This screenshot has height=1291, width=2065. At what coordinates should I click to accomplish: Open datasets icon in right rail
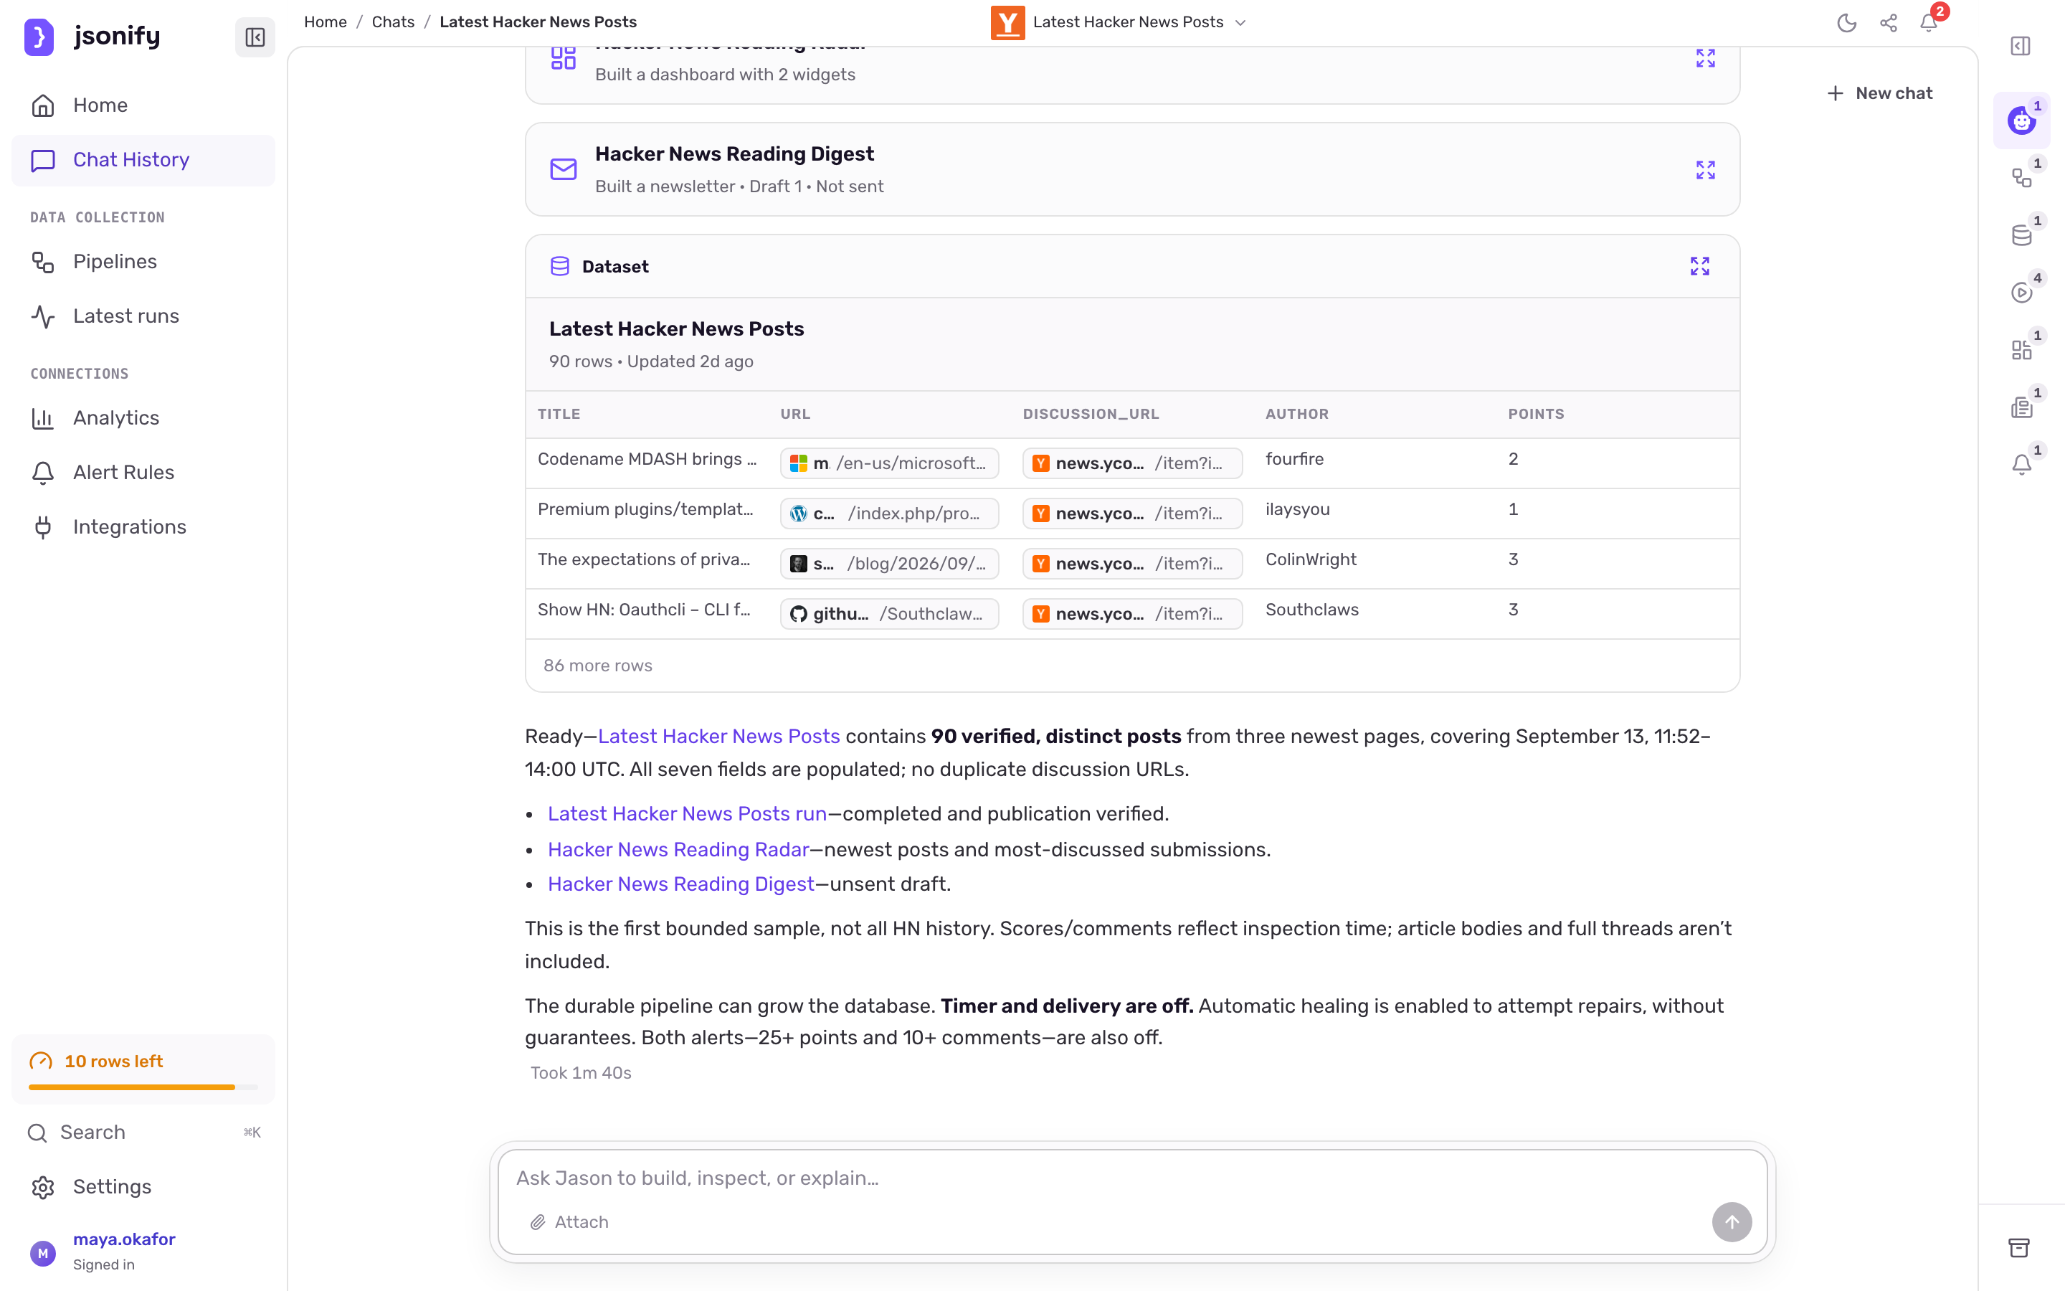(x=2021, y=235)
